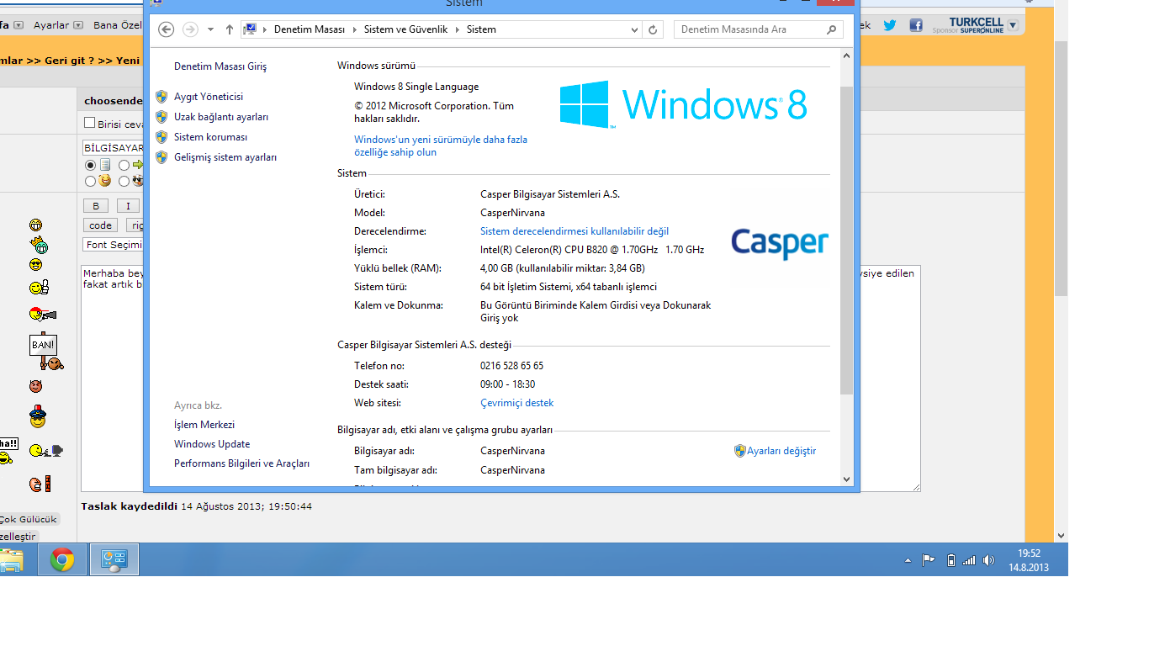Click the Twitter bird icon
The width and height of the screenshot is (1149, 646).
889,25
